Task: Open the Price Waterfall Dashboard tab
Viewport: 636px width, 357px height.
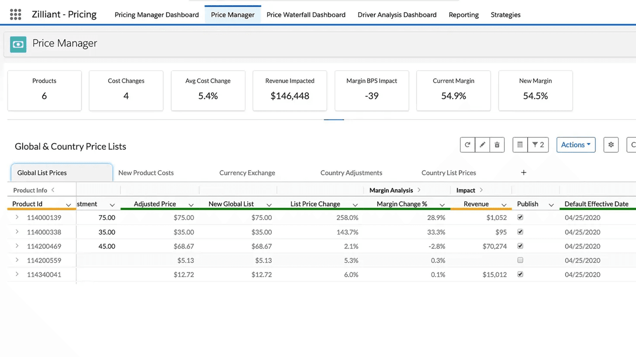Action: [306, 15]
